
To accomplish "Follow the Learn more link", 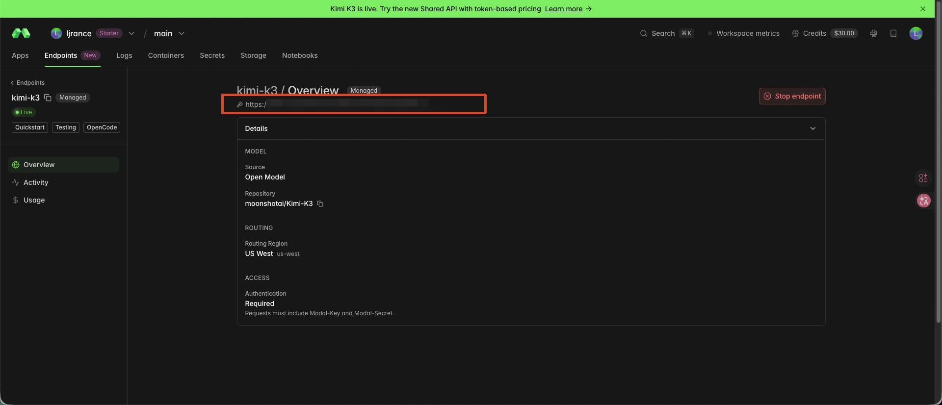I will tap(564, 9).
